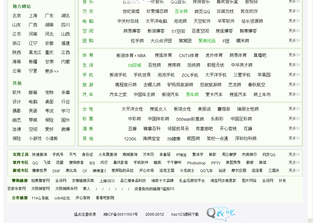This screenshot has height=224, width=313.
Task: Open 三星手机 link
Action: (242, 75)
